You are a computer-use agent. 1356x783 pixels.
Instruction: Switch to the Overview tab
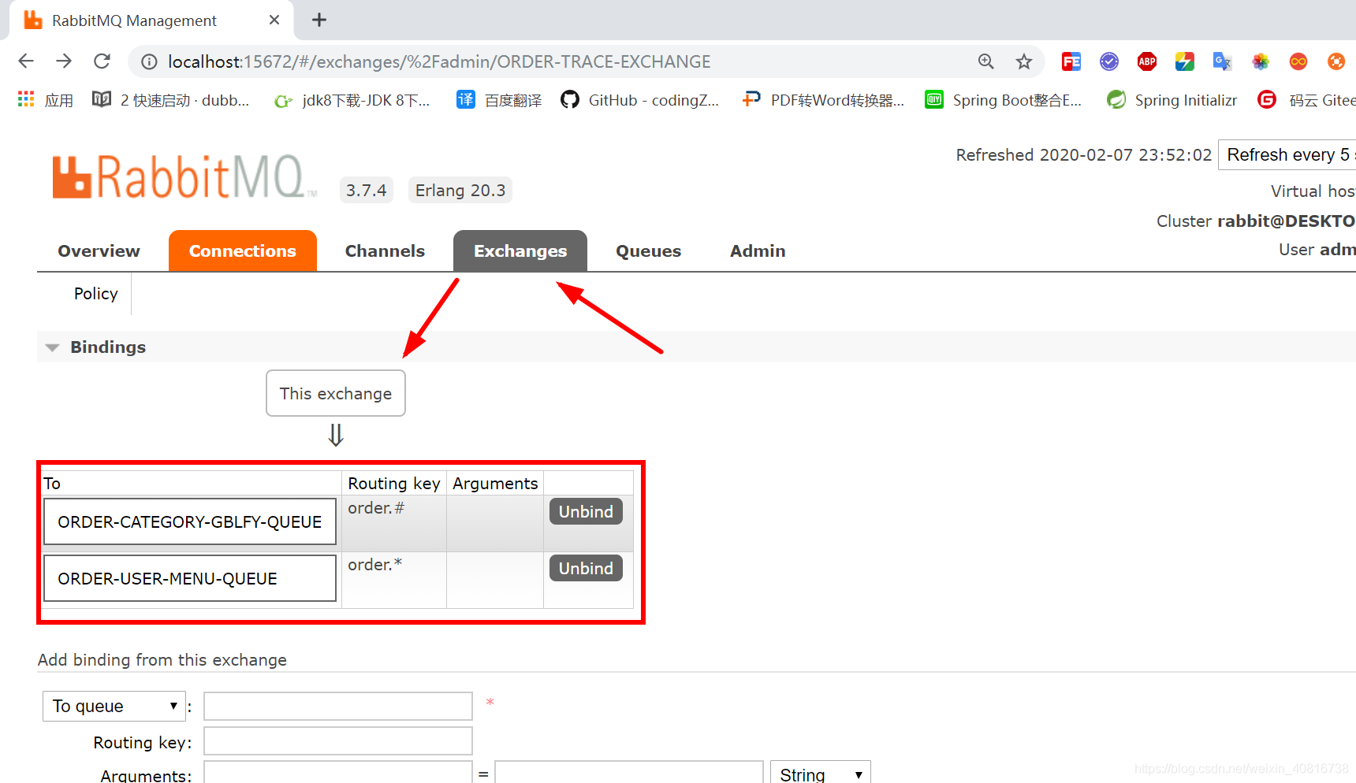[99, 251]
